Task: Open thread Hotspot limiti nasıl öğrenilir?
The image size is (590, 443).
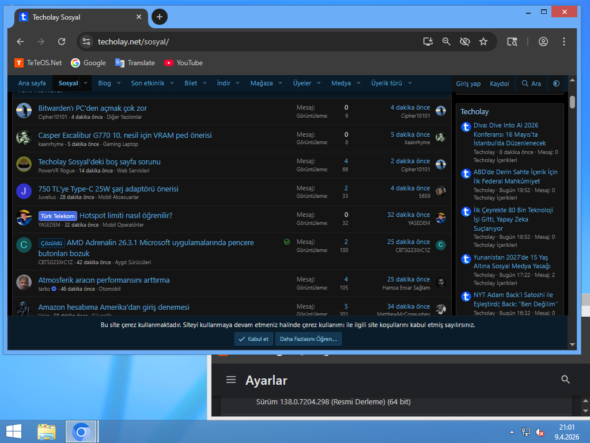Action: (x=126, y=216)
